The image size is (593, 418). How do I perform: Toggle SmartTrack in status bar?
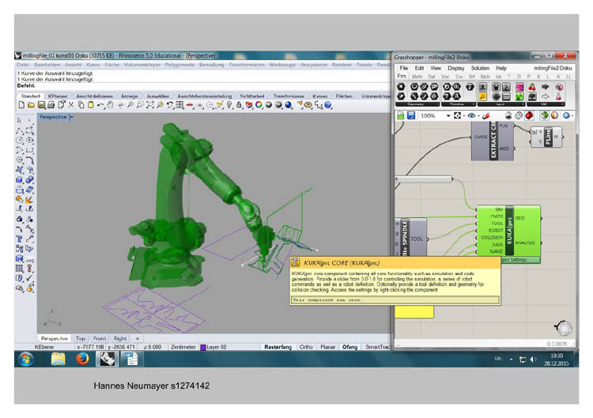[x=377, y=347]
